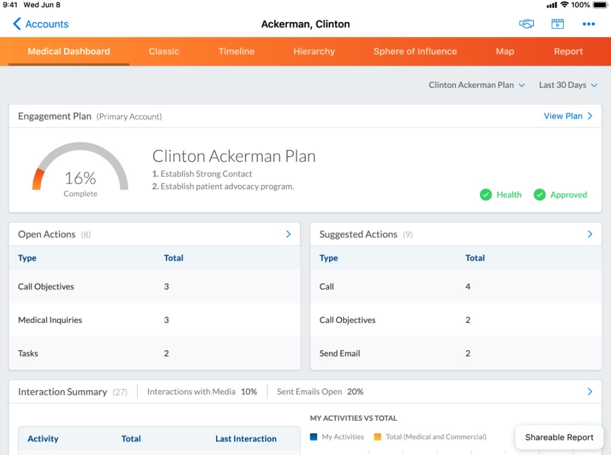This screenshot has width=611, height=455.
Task: Switch to the Sphere of Influence tab
Action: coord(415,52)
